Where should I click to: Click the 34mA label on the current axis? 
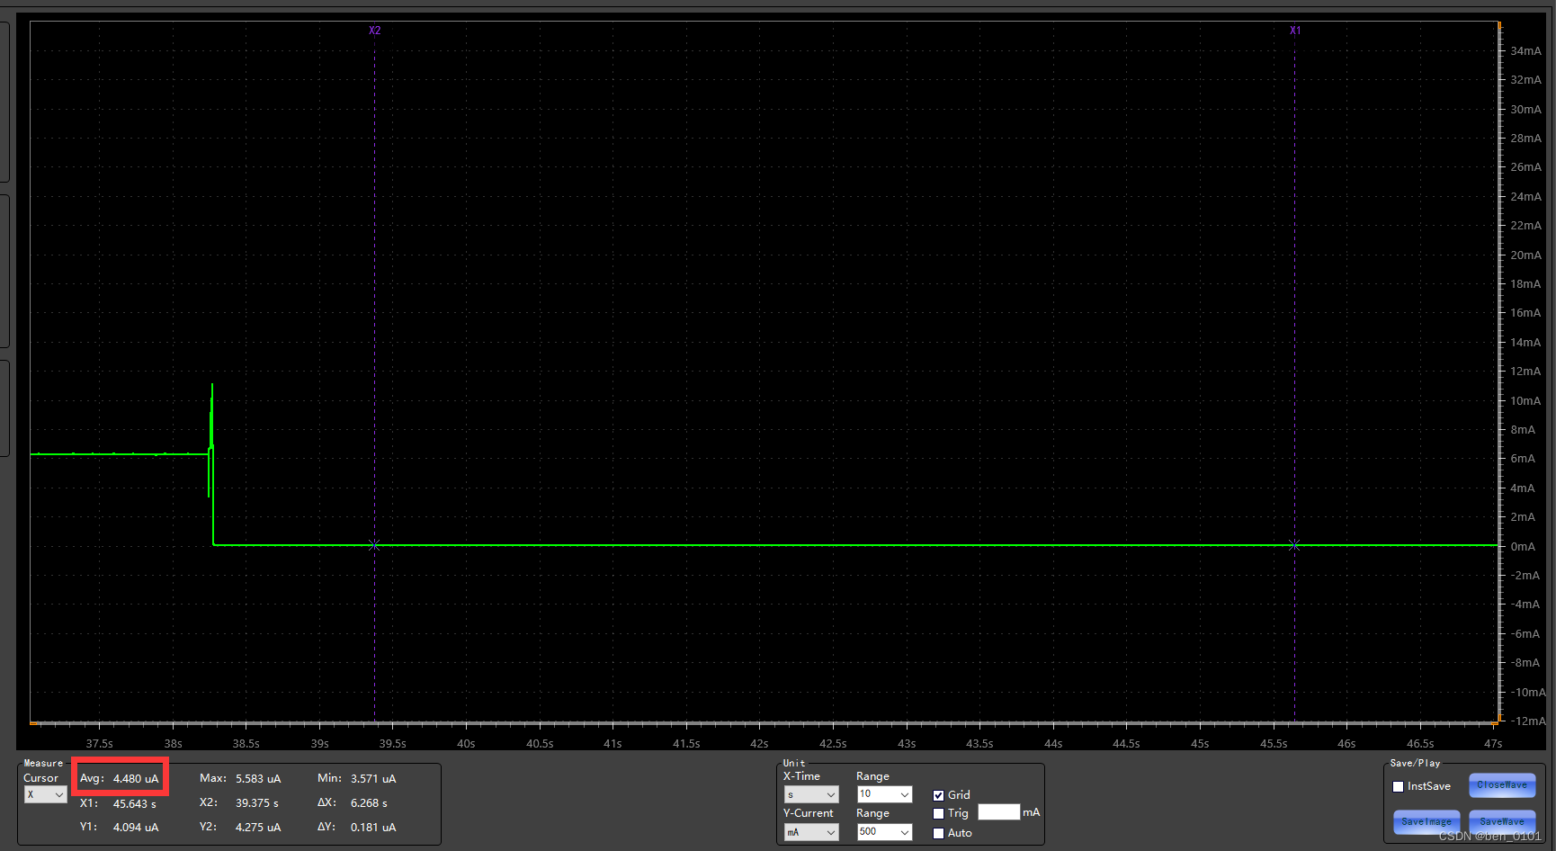1525,51
